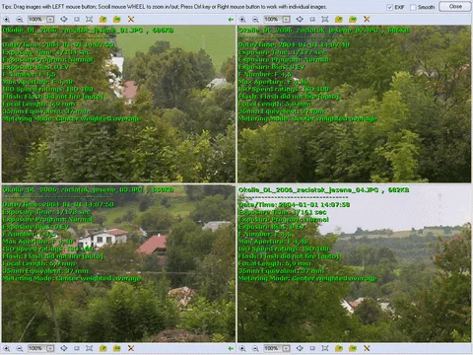Click the actual-size icon in image _03's toolbar
This screenshot has height=355, width=473.
point(77,348)
